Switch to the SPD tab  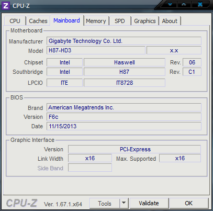click(x=120, y=21)
